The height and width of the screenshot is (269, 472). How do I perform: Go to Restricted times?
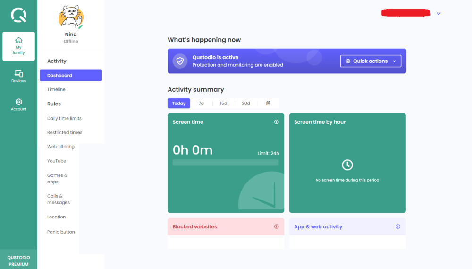[x=65, y=132]
